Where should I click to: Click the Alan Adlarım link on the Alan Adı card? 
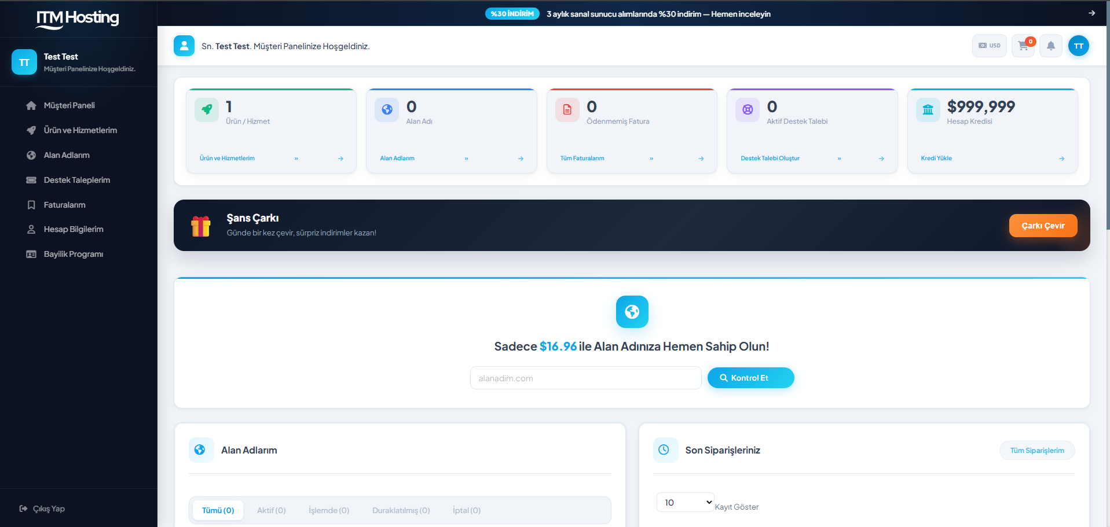click(x=397, y=159)
